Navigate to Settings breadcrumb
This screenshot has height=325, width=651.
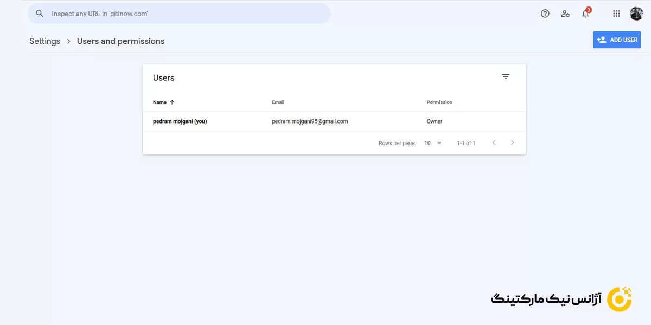pyautogui.click(x=44, y=41)
